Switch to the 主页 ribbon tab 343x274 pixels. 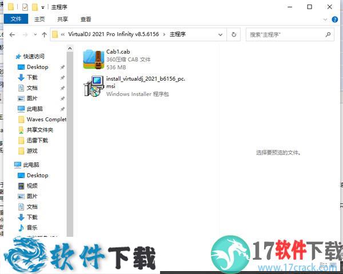click(39, 19)
